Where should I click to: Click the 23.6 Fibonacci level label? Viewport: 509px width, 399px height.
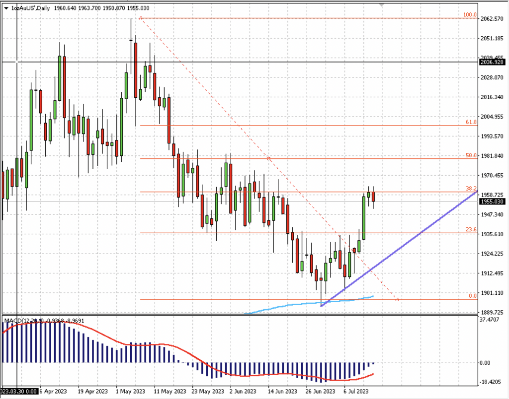pos(471,229)
